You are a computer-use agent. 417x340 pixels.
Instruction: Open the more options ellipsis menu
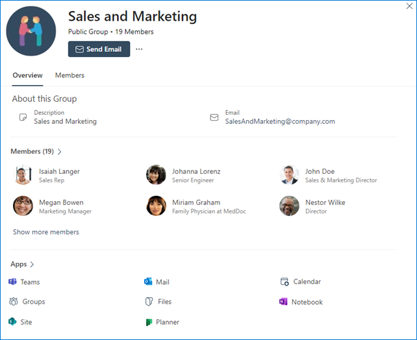click(x=139, y=49)
